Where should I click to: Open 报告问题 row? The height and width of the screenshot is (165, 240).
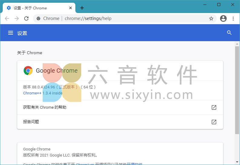tap(120, 122)
